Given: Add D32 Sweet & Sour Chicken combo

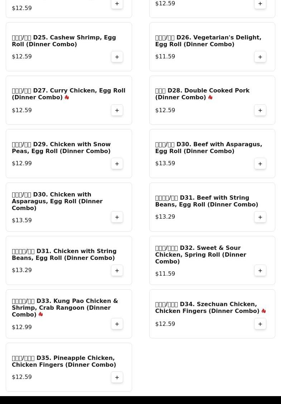Looking at the screenshot, I should pyautogui.click(x=260, y=270).
